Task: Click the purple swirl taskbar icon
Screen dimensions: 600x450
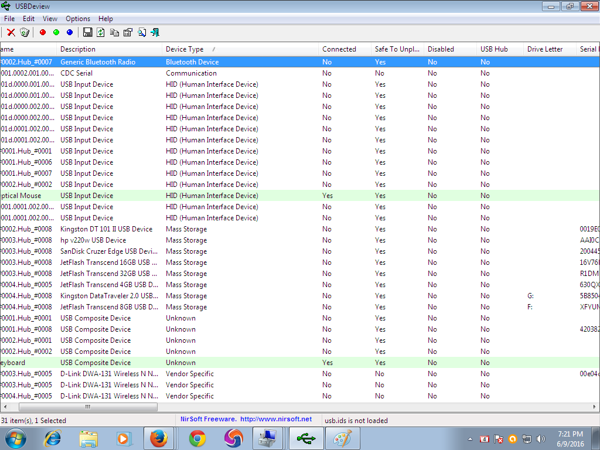Action: pyautogui.click(x=233, y=438)
